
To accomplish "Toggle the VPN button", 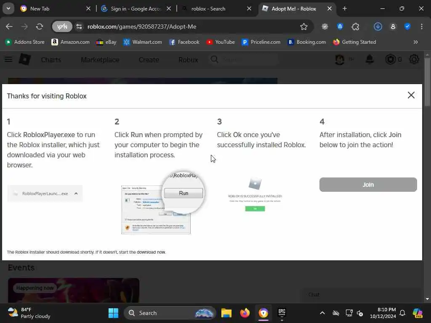I will pyautogui.click(x=62, y=26).
